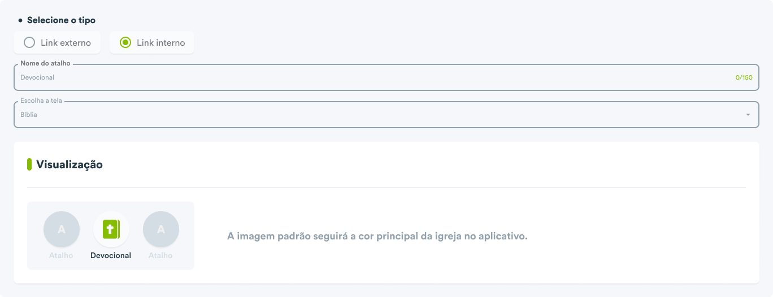
Task: Click the default image color notice text
Action: [x=377, y=236]
